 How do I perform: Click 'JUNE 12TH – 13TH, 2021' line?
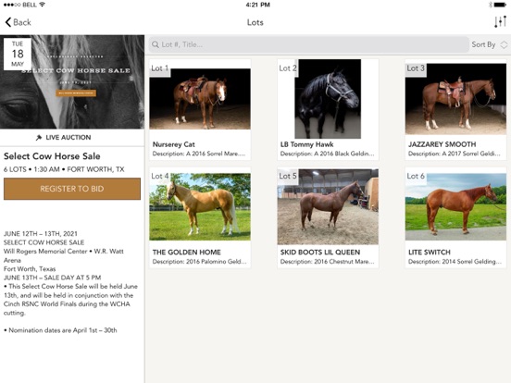point(41,233)
